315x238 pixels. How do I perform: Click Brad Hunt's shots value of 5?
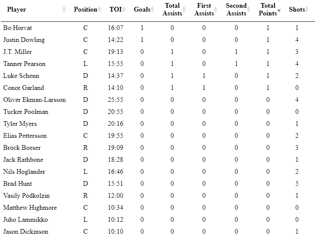point(297,184)
